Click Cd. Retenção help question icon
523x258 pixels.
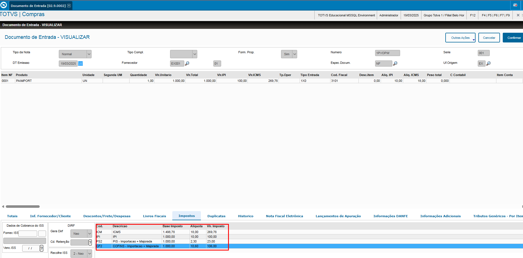point(90,242)
